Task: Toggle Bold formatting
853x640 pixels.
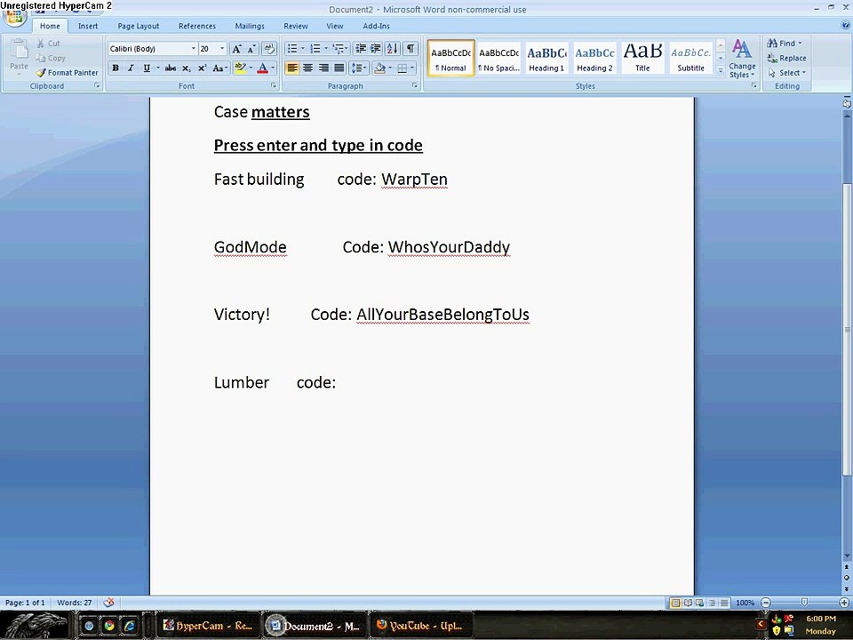Action: pos(116,68)
